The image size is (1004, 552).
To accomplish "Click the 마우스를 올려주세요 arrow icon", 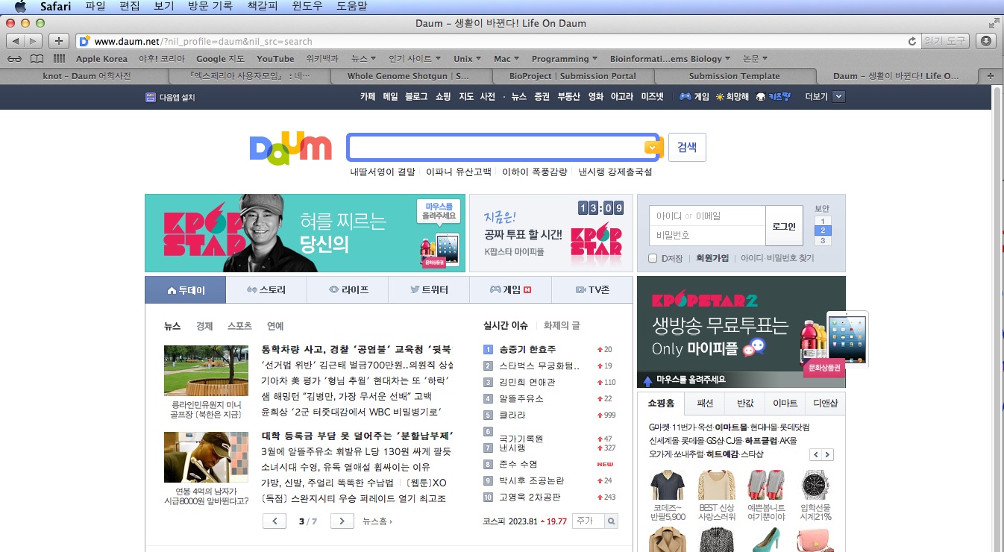I will (647, 380).
